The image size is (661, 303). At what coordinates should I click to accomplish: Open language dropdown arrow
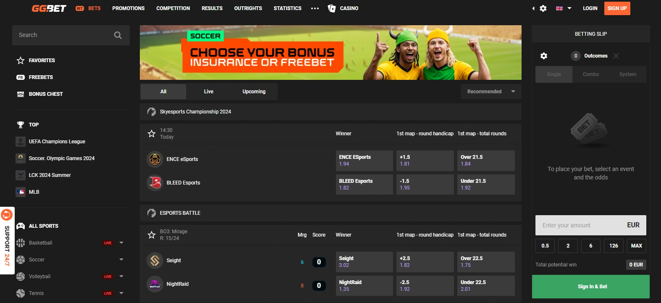point(569,8)
